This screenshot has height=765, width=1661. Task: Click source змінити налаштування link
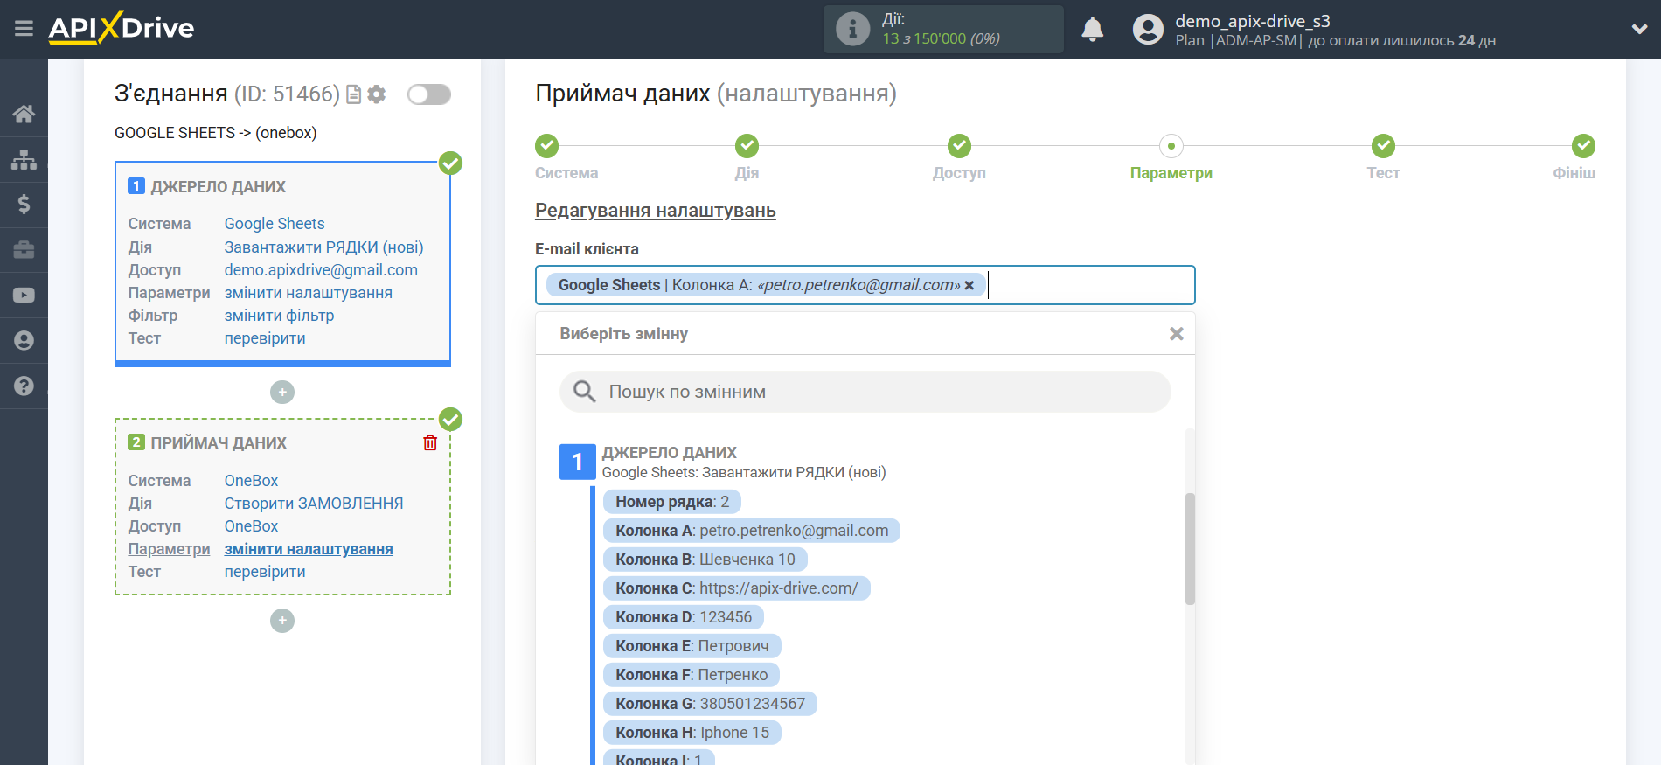tap(308, 293)
